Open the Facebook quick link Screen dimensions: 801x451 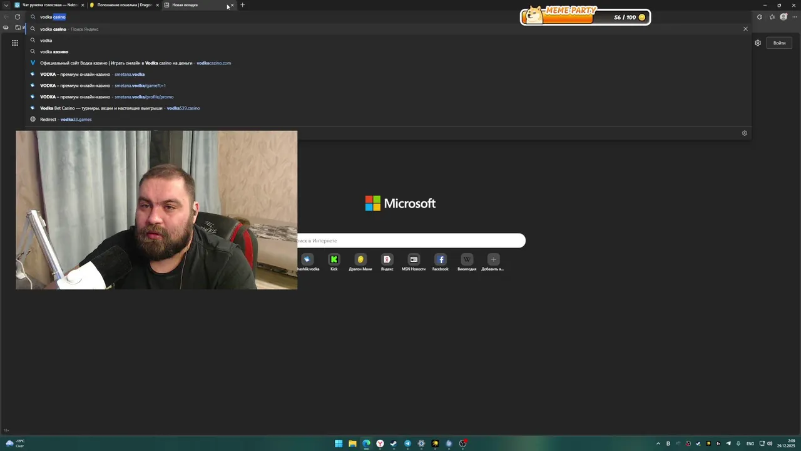[441, 262]
